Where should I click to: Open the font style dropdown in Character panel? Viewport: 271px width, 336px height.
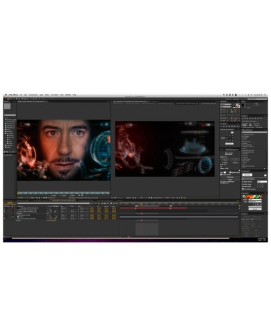pos(226,107)
